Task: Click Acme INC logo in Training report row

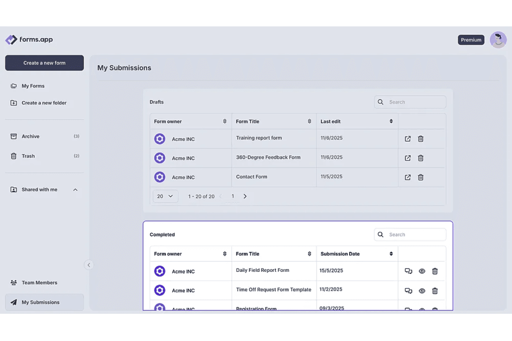Action: click(x=160, y=139)
